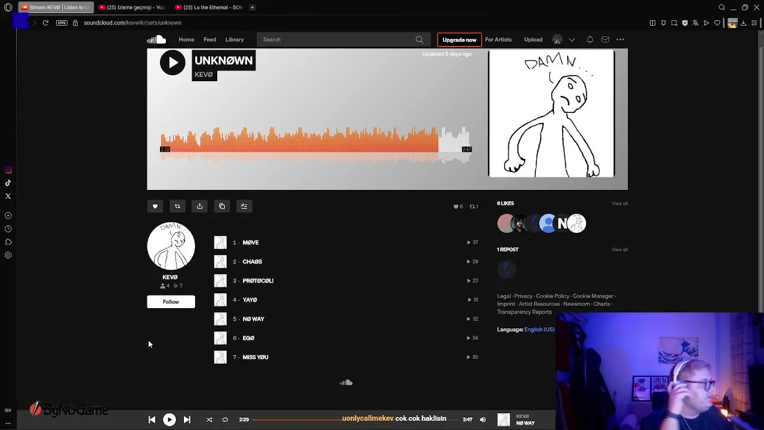Viewport: 764px width, 430px height.
Task: Open the Upload page
Action: pos(533,39)
